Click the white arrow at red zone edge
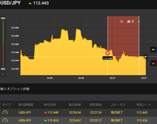The image size is (157, 124). tap(139, 22)
